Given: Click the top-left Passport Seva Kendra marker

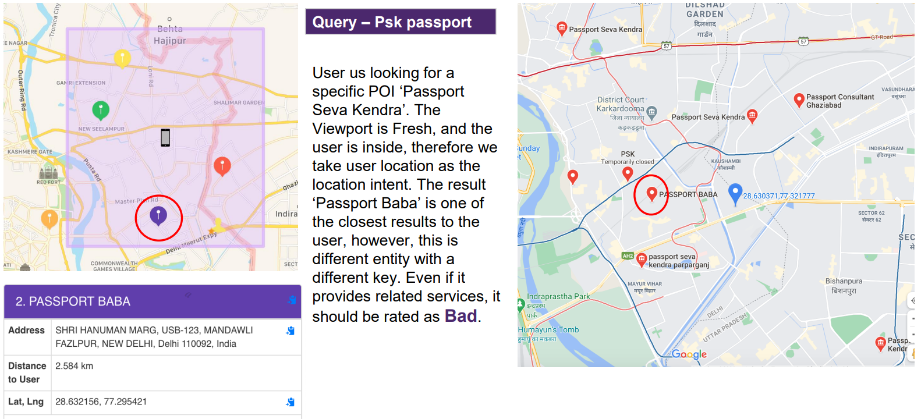Looking at the screenshot, I should click(x=562, y=29).
